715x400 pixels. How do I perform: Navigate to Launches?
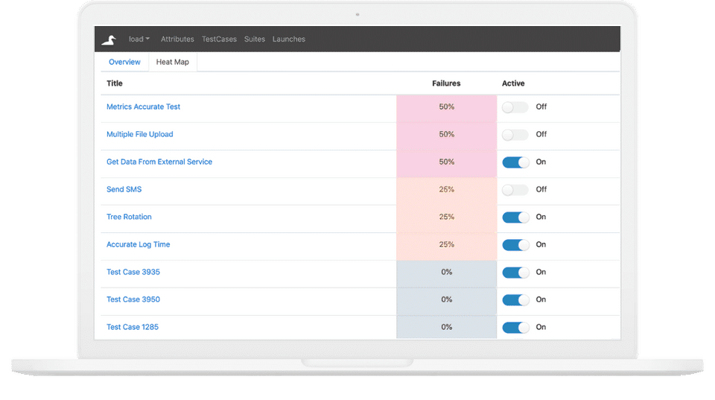[289, 39]
